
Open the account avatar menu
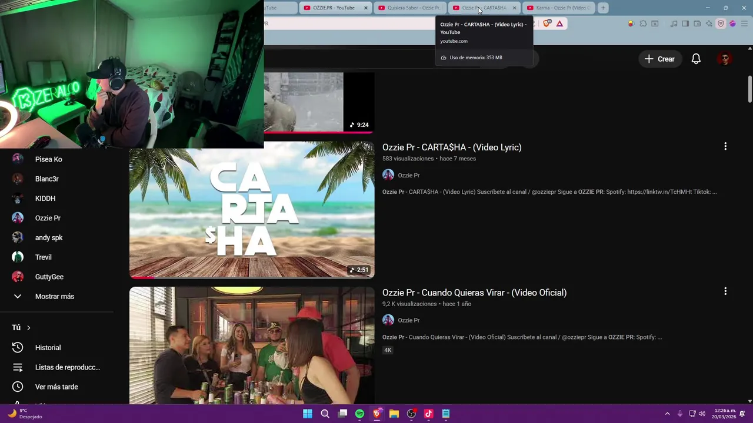point(725,59)
